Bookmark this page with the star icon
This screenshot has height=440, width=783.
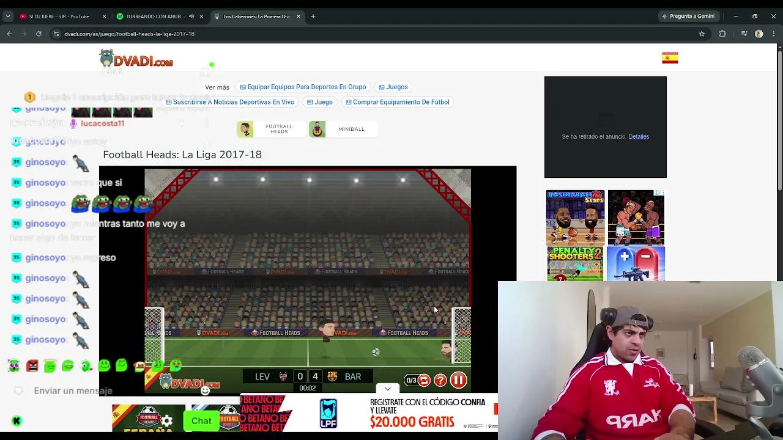[x=702, y=34]
